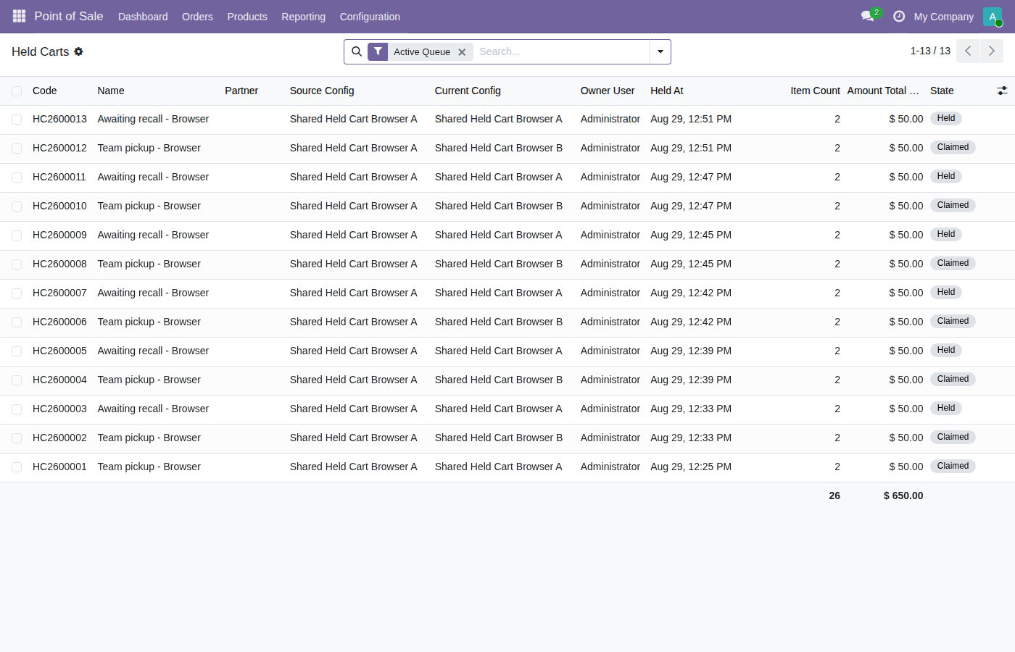Viewport: 1015px width, 652px height.
Task: Click Team pickup - Browser in HC2600006 row
Action: tap(149, 322)
